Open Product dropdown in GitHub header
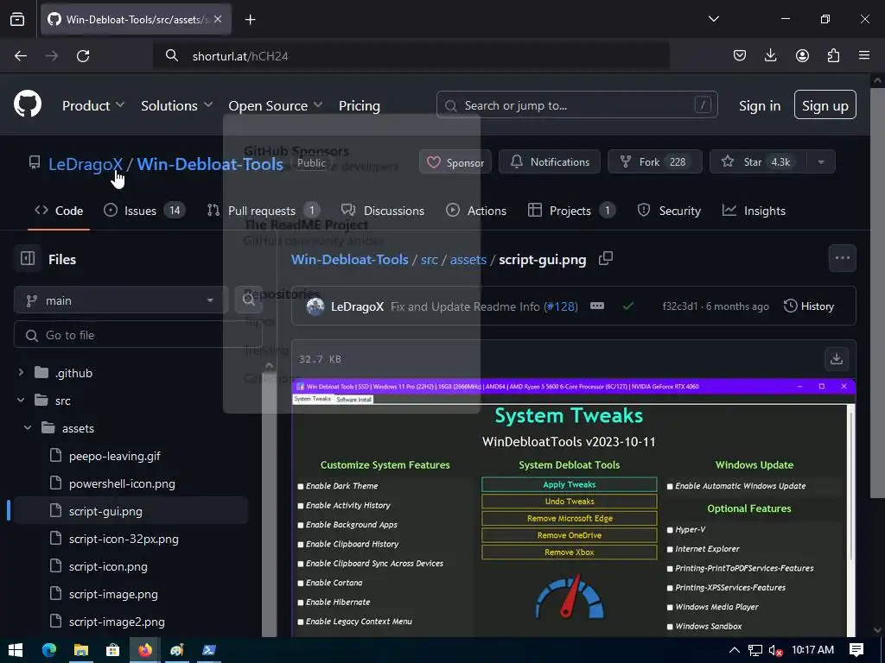This screenshot has height=663, width=885. coord(93,105)
